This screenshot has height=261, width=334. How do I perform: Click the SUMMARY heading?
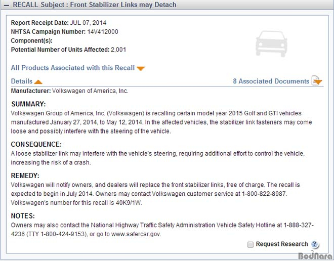coord(28,104)
